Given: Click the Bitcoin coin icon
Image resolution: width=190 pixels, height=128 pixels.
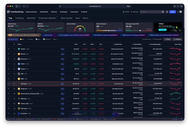Looking at the screenshot, I should click(x=19, y=54).
